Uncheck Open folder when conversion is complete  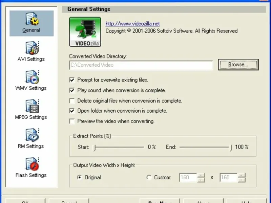72,111
